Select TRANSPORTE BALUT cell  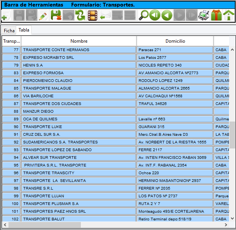coord(79,219)
